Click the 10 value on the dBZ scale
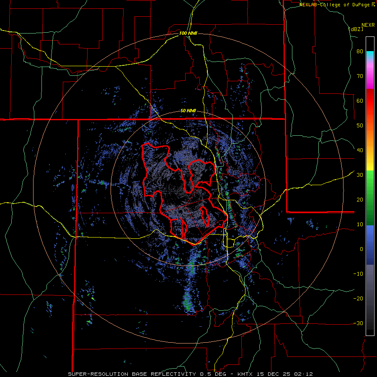Image resolution: width=377 pixels, height=377 pixels. (x=360, y=225)
